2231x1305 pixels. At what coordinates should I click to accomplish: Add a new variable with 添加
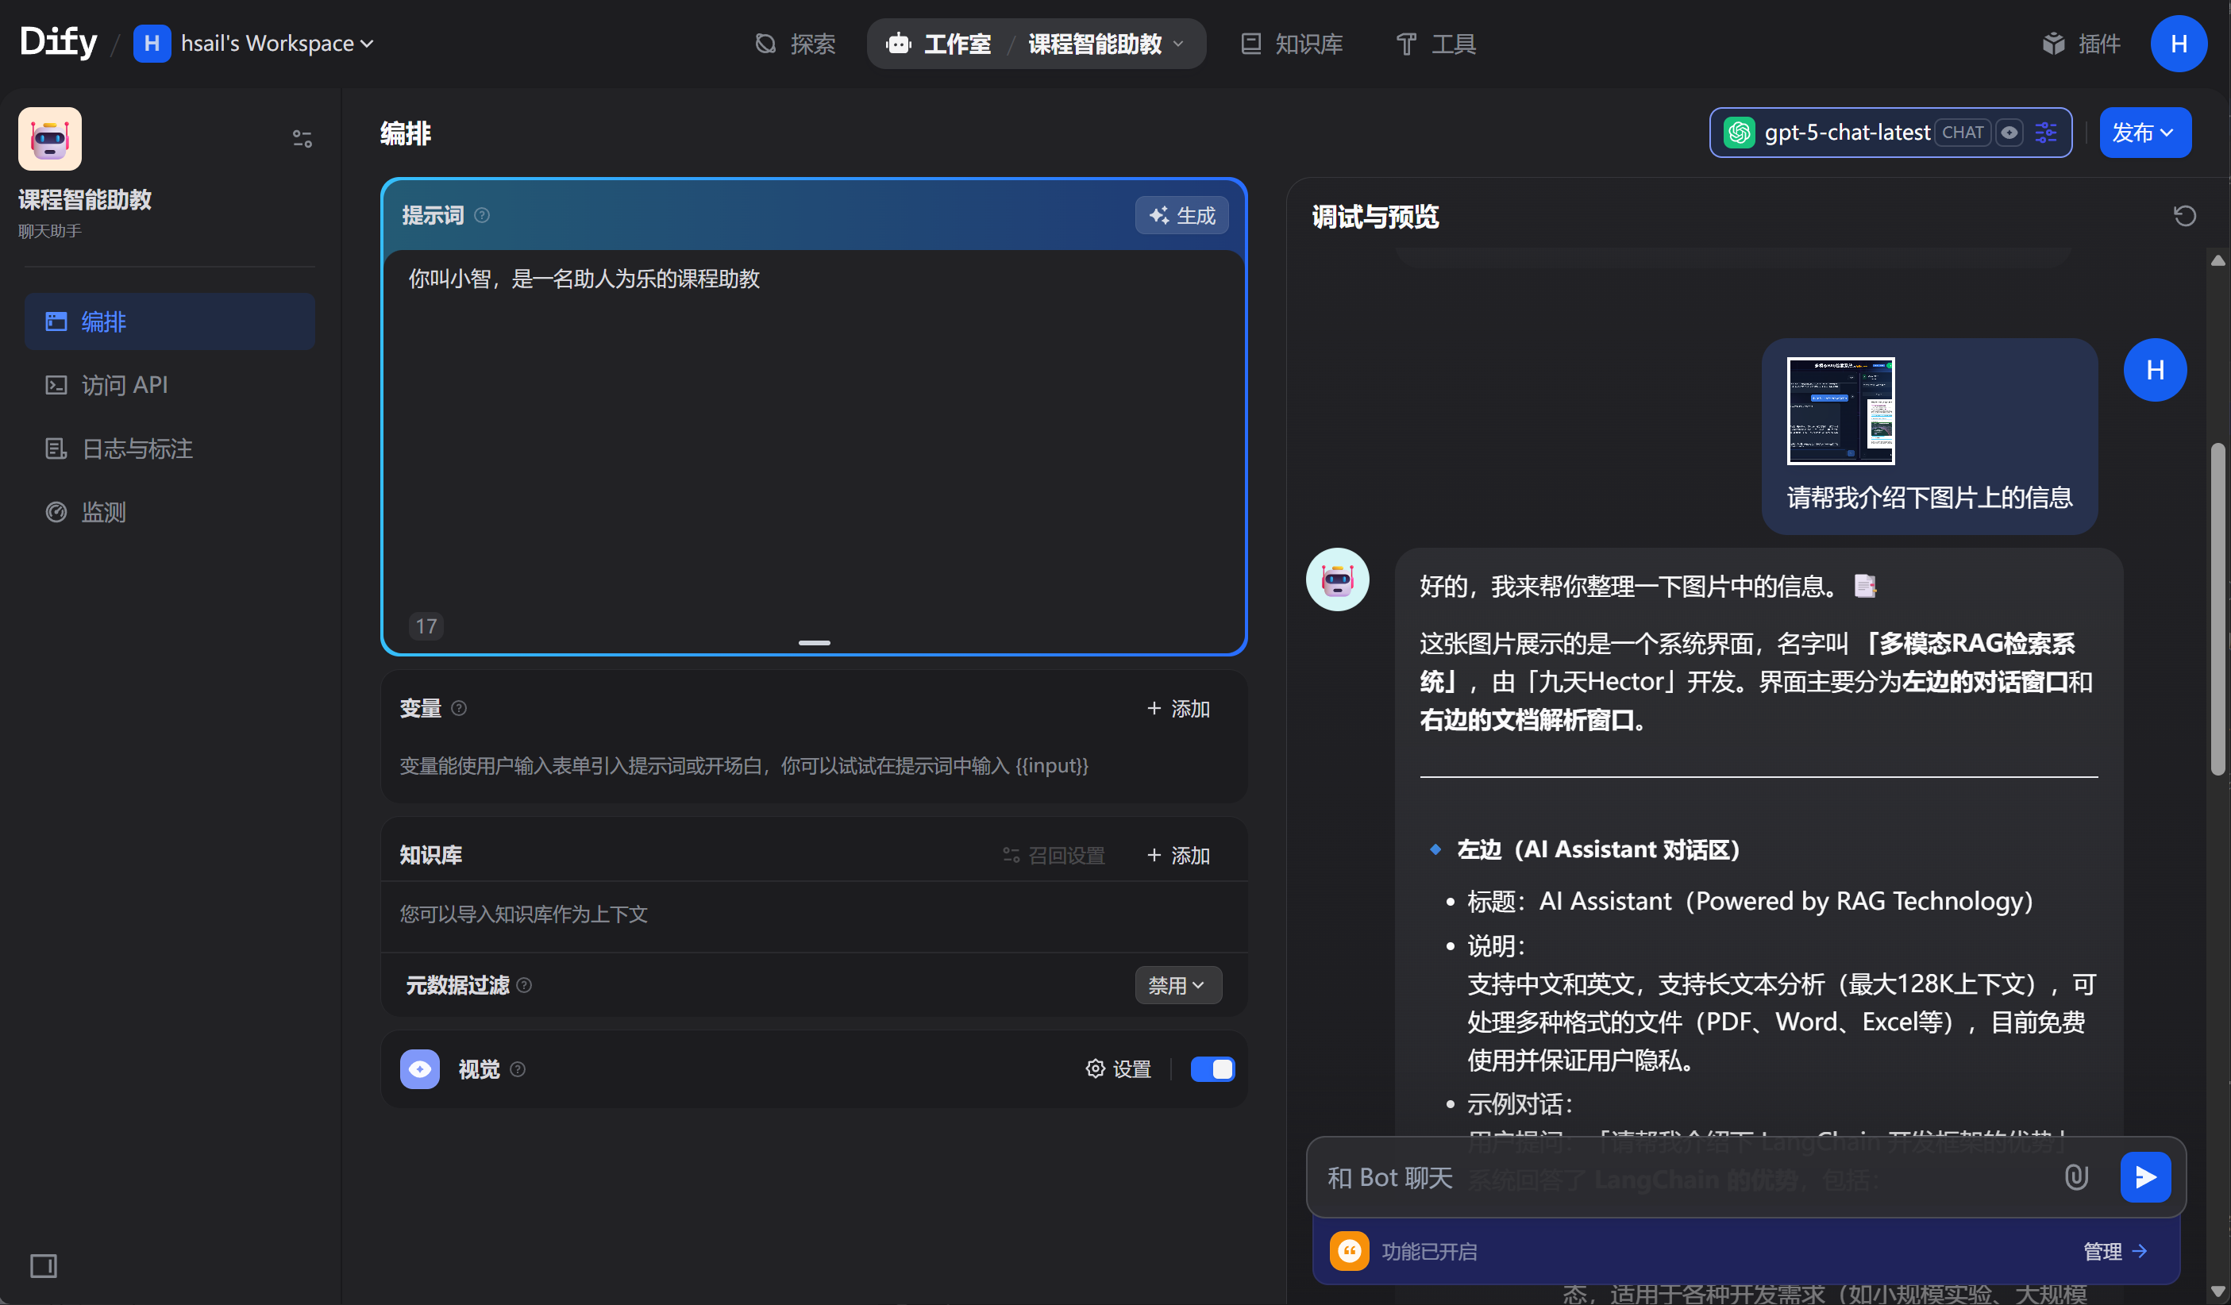(x=1178, y=708)
